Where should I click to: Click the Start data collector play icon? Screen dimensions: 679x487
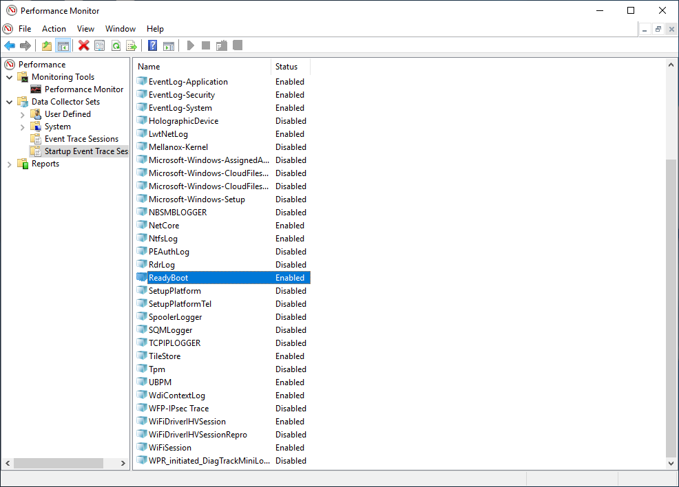tap(190, 45)
